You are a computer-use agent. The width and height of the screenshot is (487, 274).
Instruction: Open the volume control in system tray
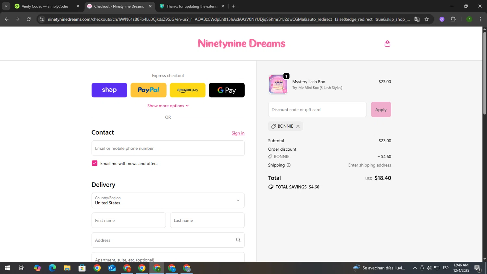point(429,268)
